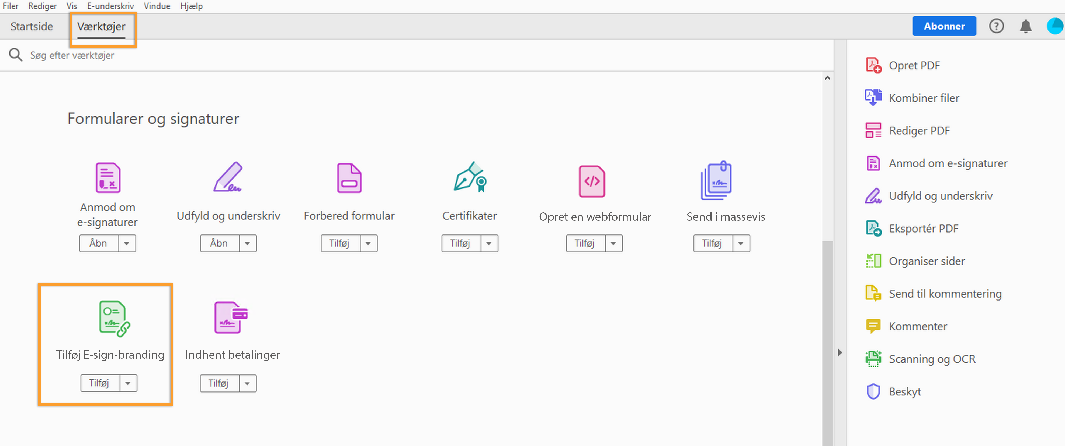Expand dropdown arrow next to Certifikater Tilføj

pyautogui.click(x=489, y=243)
